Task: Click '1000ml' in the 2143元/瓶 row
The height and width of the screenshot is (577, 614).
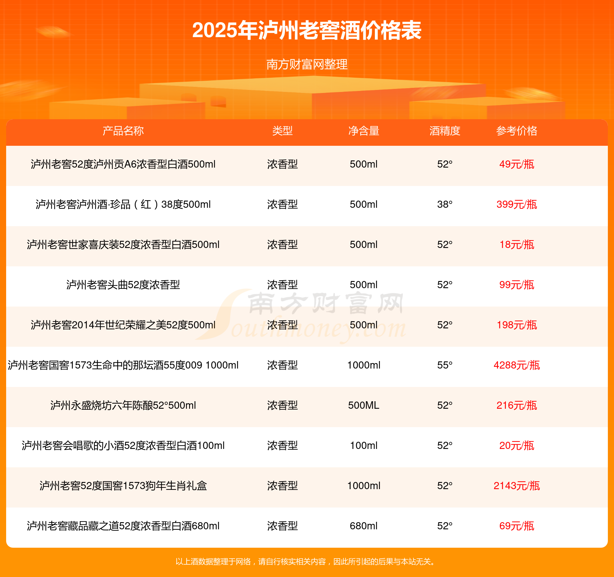Action: click(364, 486)
